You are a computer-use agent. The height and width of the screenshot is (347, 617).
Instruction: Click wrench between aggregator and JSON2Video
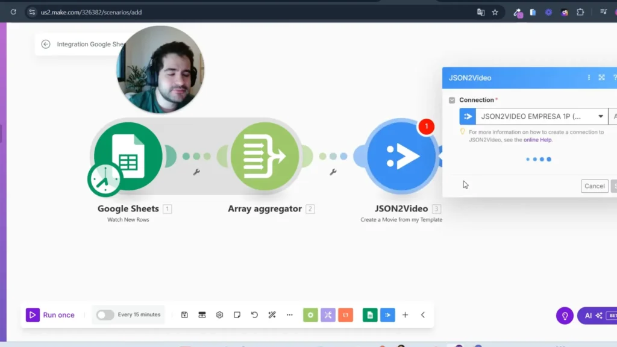tap(333, 172)
